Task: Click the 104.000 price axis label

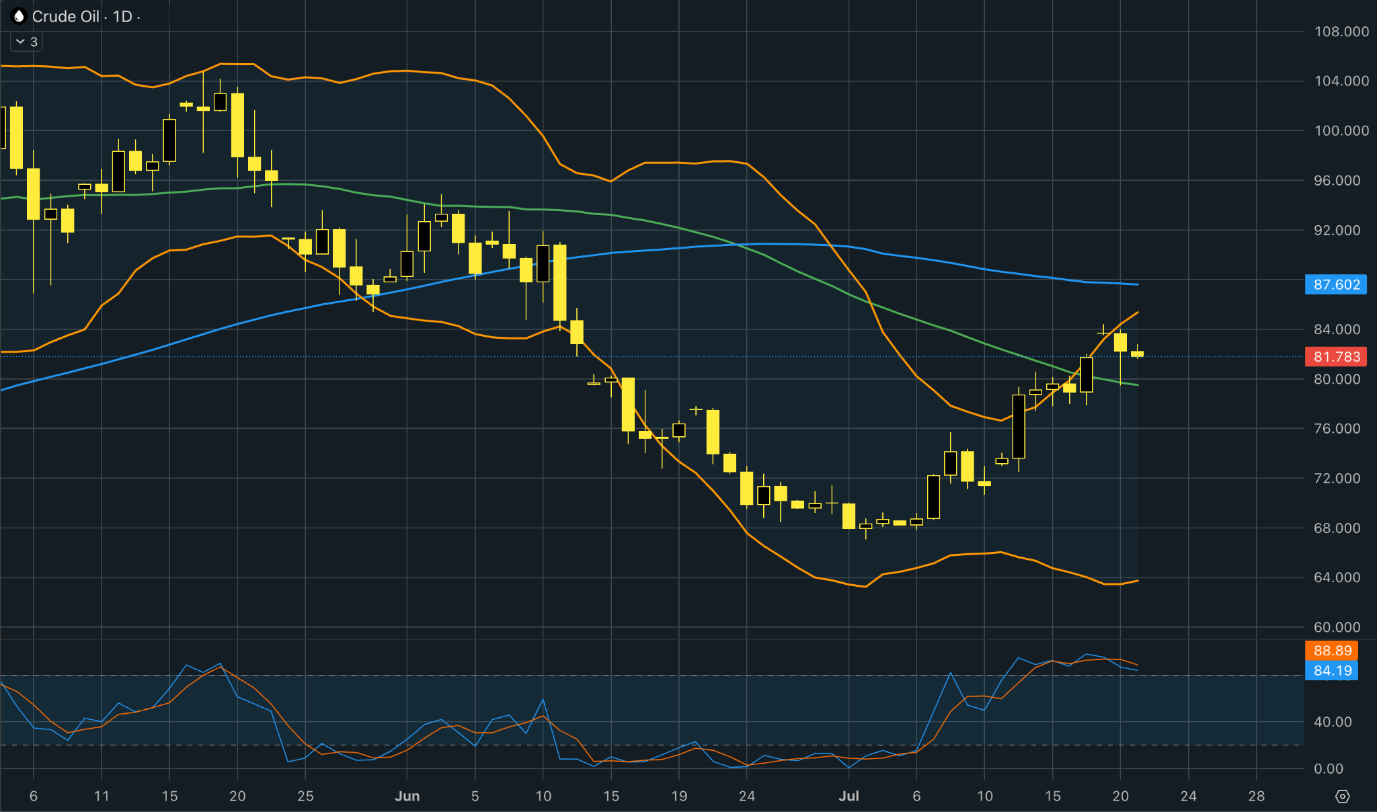Action: tap(1341, 81)
